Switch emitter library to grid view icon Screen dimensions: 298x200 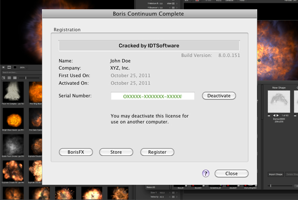tap(15, 78)
